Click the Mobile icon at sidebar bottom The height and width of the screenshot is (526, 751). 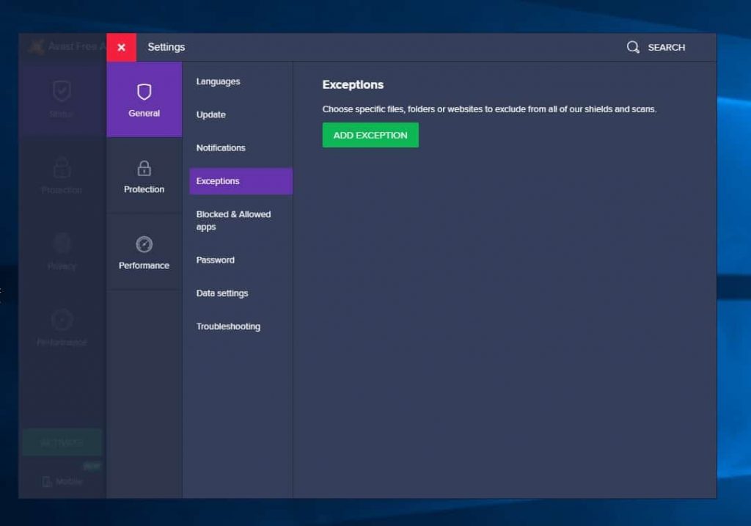62,481
